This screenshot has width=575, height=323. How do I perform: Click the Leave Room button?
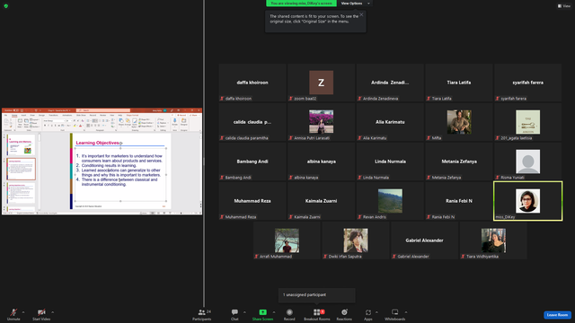pyautogui.click(x=557, y=315)
